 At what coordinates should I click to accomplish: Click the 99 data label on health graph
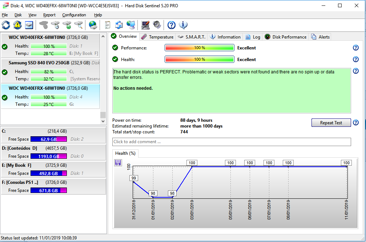coord(134,178)
